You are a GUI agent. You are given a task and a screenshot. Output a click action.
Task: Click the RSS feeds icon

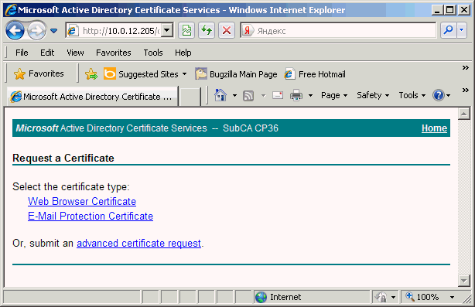pyautogui.click(x=248, y=96)
